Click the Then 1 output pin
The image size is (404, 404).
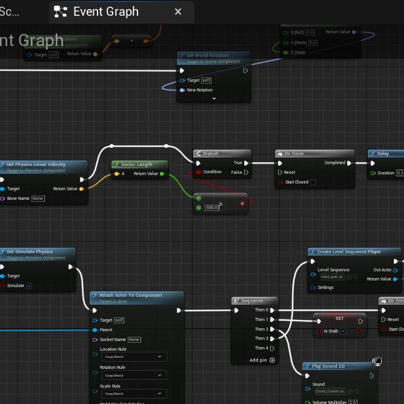(x=272, y=320)
